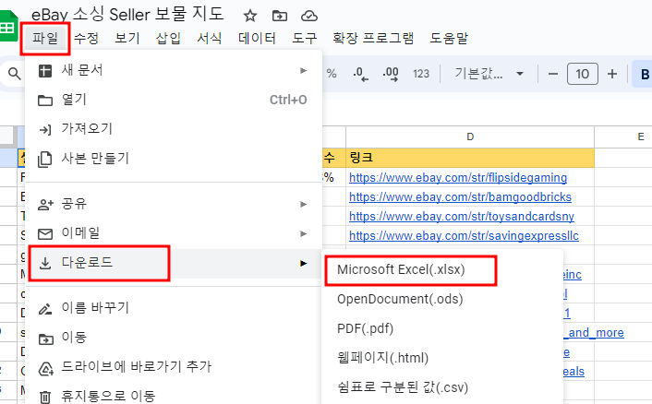Open the default font dropdown
Screen dimensions: 652x404
(489, 74)
